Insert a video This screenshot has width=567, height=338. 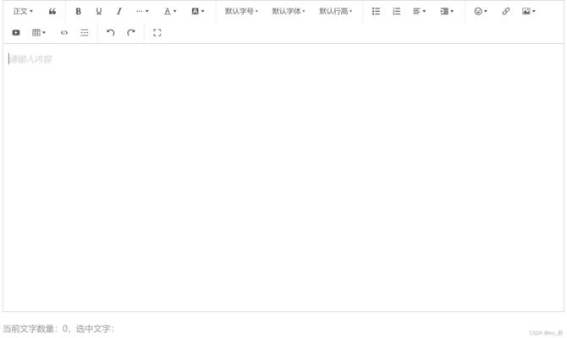coord(16,33)
